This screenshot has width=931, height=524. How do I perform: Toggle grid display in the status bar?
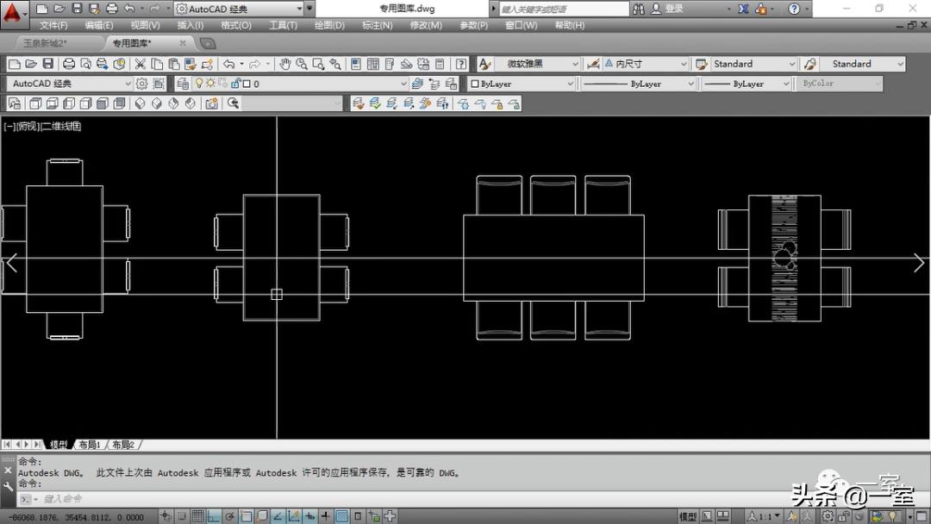198,516
